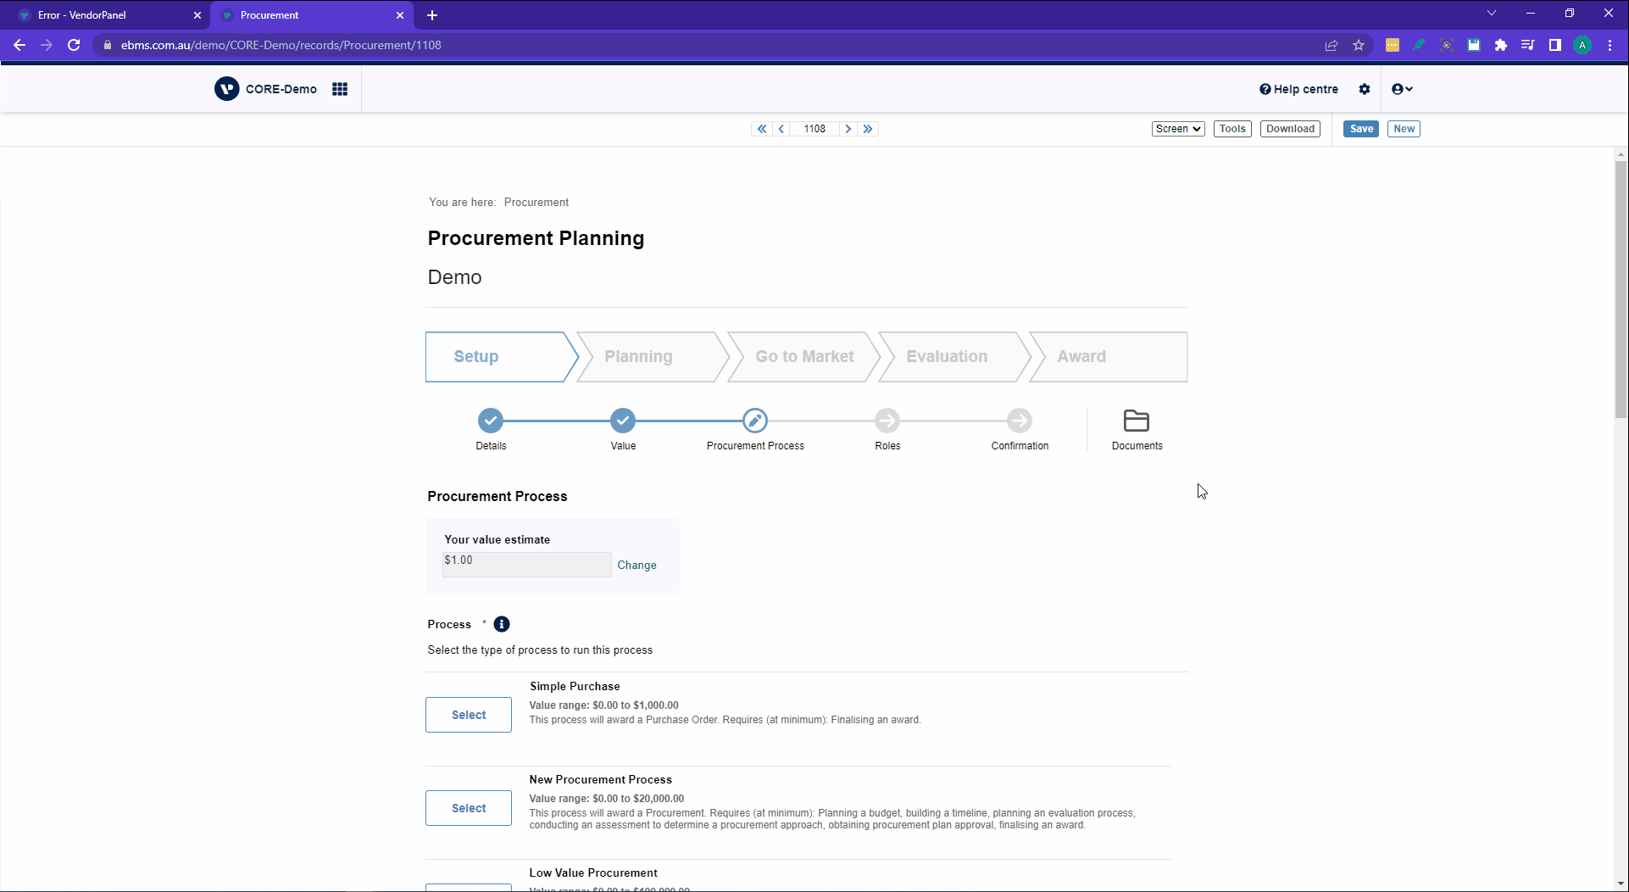Image resolution: width=1629 pixels, height=892 pixels.
Task: Open browser side panel icon
Action: 1555,45
